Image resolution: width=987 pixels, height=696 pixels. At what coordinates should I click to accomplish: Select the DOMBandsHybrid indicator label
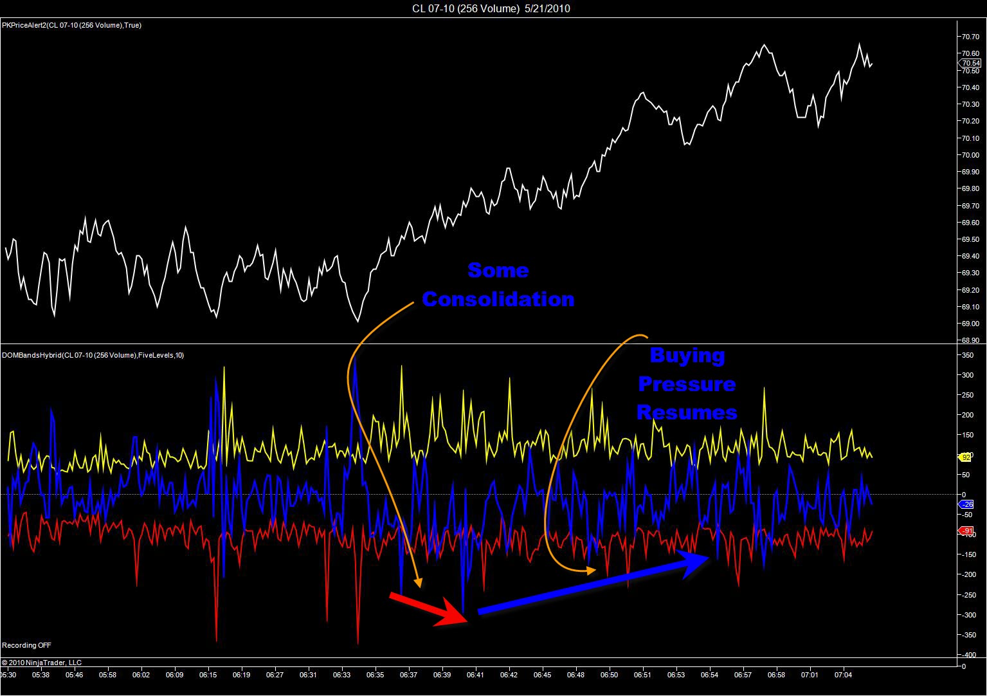93,355
